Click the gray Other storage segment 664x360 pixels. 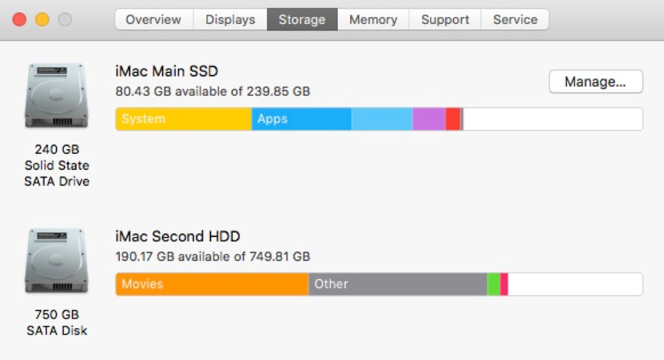click(x=398, y=284)
